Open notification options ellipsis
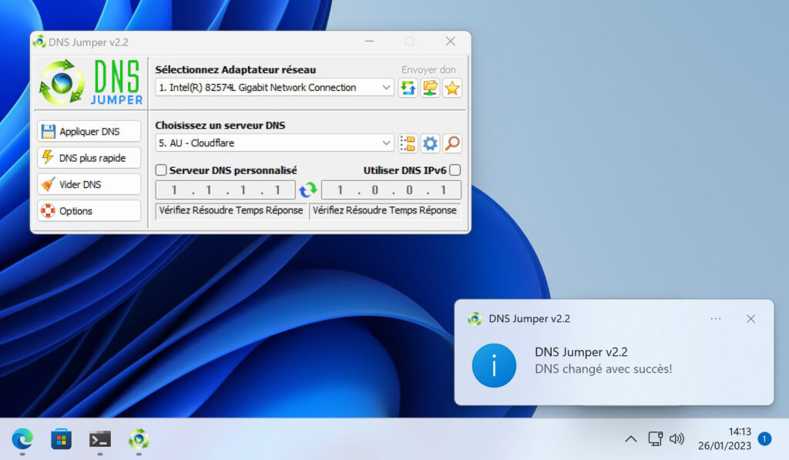The image size is (789, 460). 716,318
